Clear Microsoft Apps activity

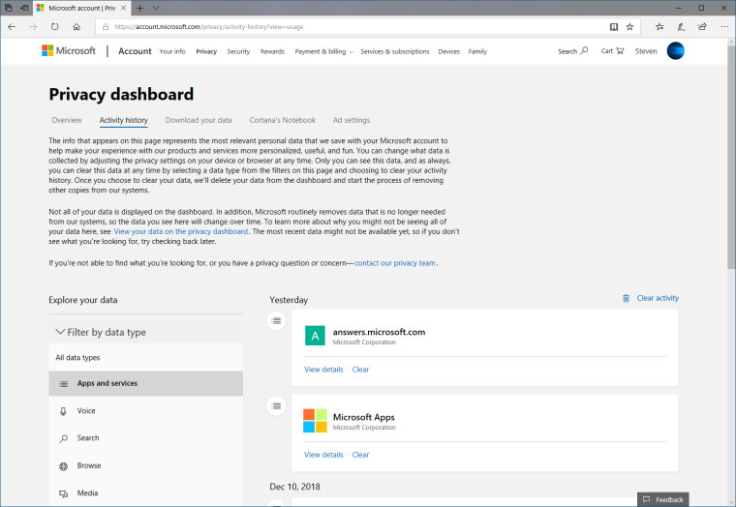(x=360, y=455)
